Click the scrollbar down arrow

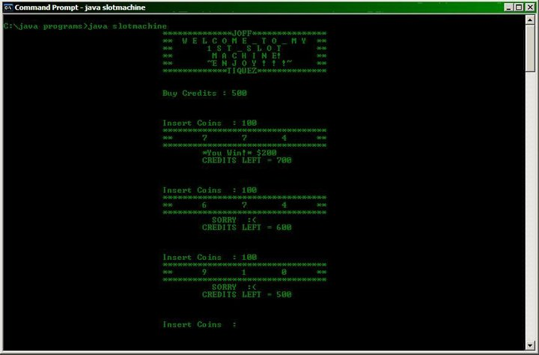click(x=530, y=345)
